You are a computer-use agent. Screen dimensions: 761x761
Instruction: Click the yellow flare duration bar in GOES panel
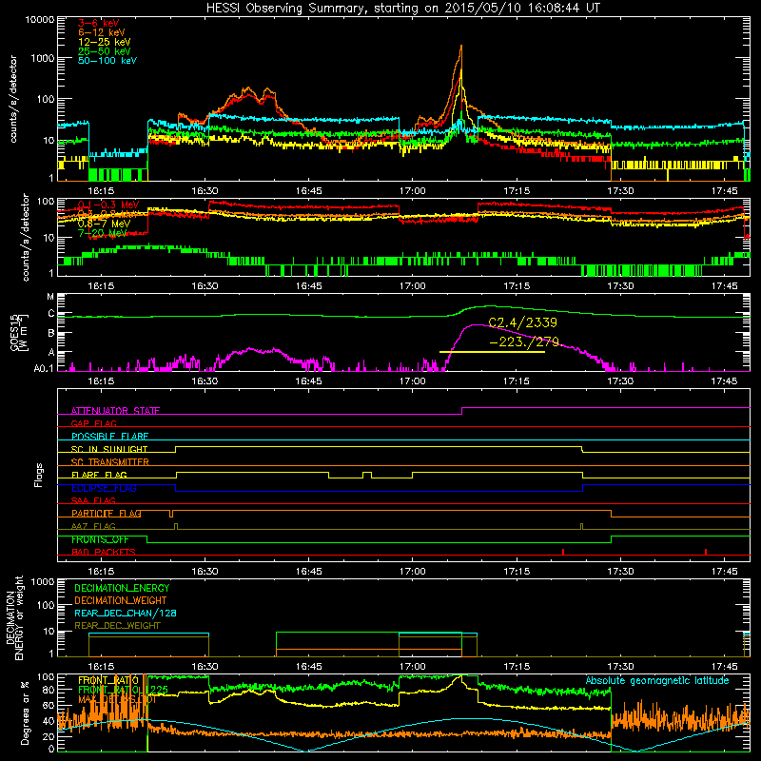tap(492, 351)
